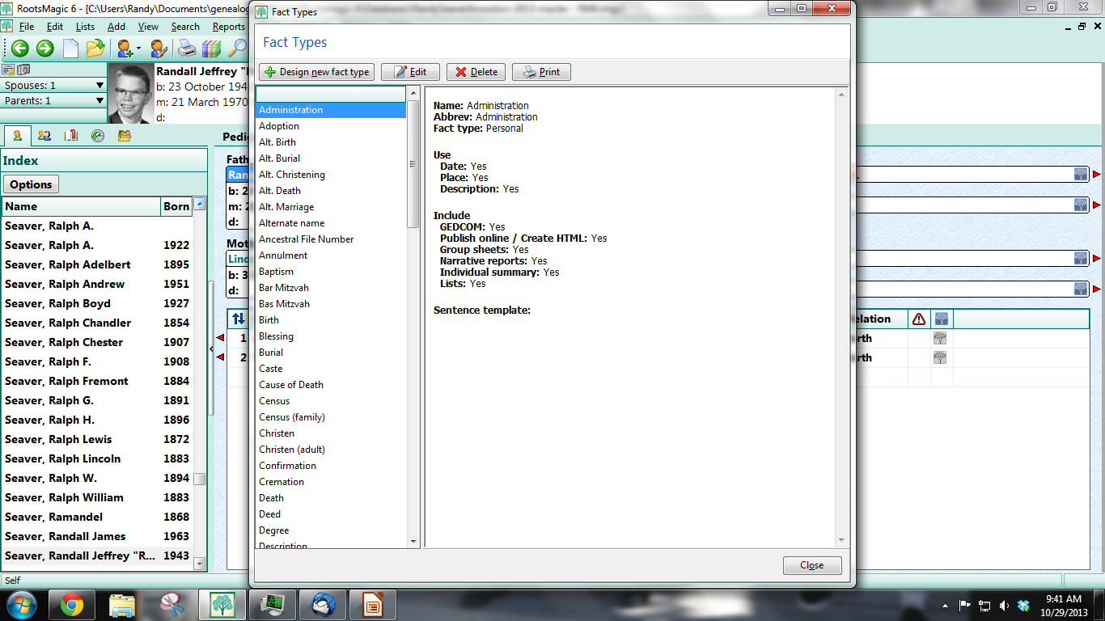Expand the Parents dropdown
1105x621 pixels.
(99, 100)
